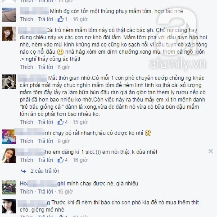The image size is (217, 217).
Task: Click thumbs-up icon on 'đăng kí 1 slot' comment
Action: point(61,160)
